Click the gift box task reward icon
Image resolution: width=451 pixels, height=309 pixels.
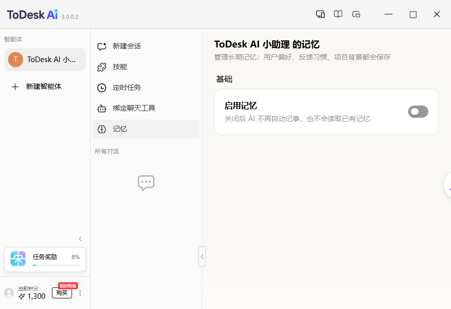[18, 259]
